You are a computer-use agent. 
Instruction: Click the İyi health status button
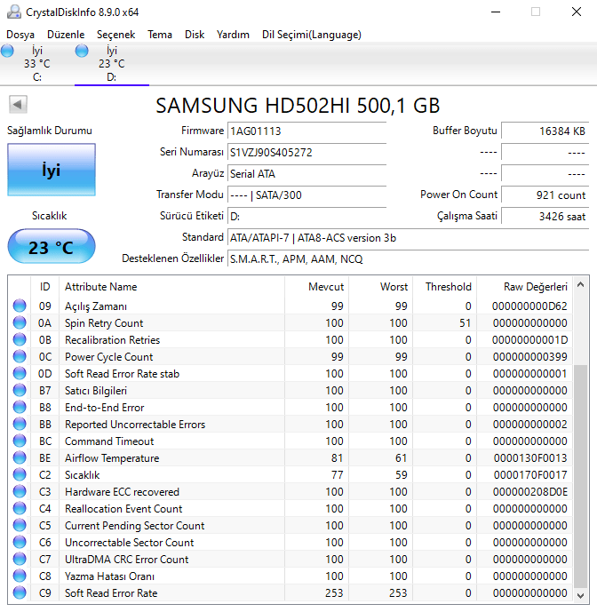(x=51, y=170)
